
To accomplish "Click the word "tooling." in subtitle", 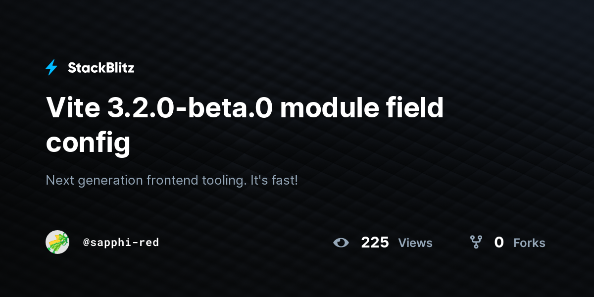I will pyautogui.click(x=224, y=180).
